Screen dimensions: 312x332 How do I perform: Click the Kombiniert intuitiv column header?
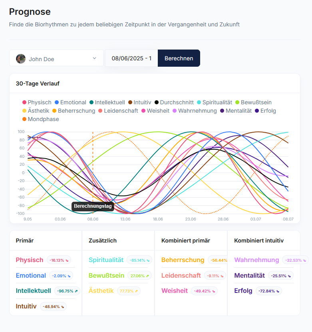258,241
